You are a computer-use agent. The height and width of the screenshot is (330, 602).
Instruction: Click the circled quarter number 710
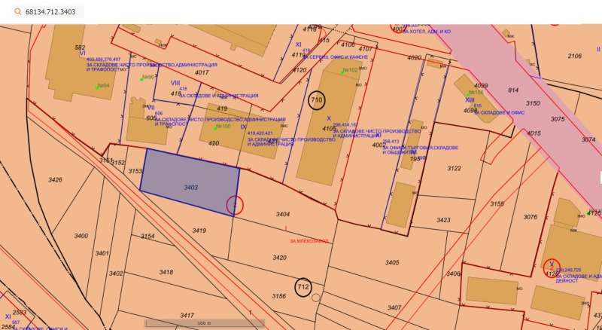pyautogui.click(x=317, y=99)
